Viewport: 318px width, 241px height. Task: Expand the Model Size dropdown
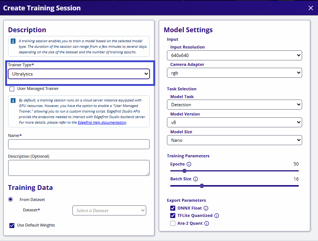[235, 140]
